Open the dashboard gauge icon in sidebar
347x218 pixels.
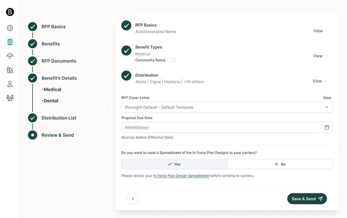10,28
